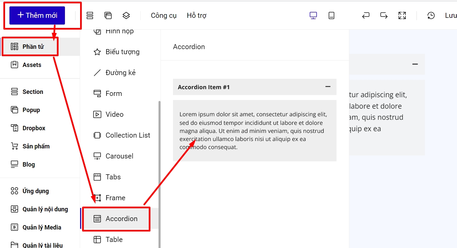This screenshot has height=248, width=457.
Task: Switch to desktop view mode
Action: [x=313, y=15]
